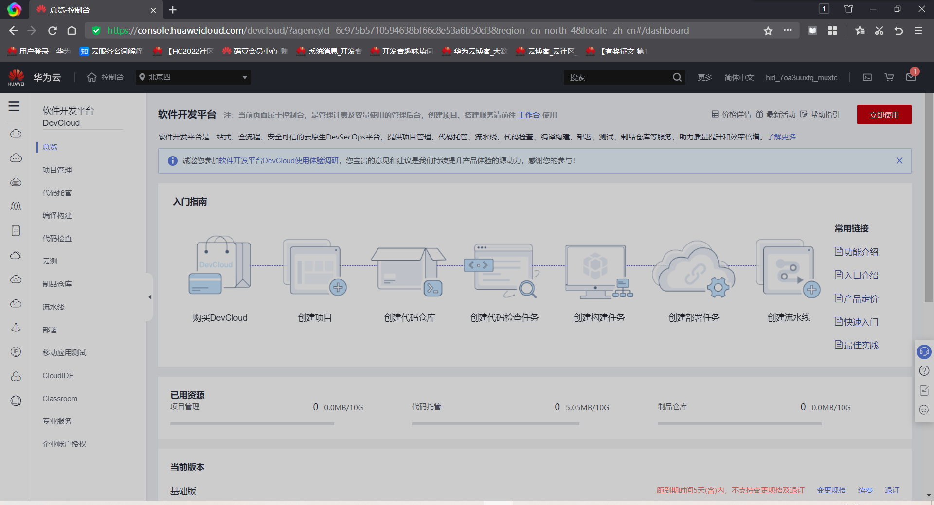Open the shopping cart icon
This screenshot has width=934, height=505.
[x=889, y=77]
